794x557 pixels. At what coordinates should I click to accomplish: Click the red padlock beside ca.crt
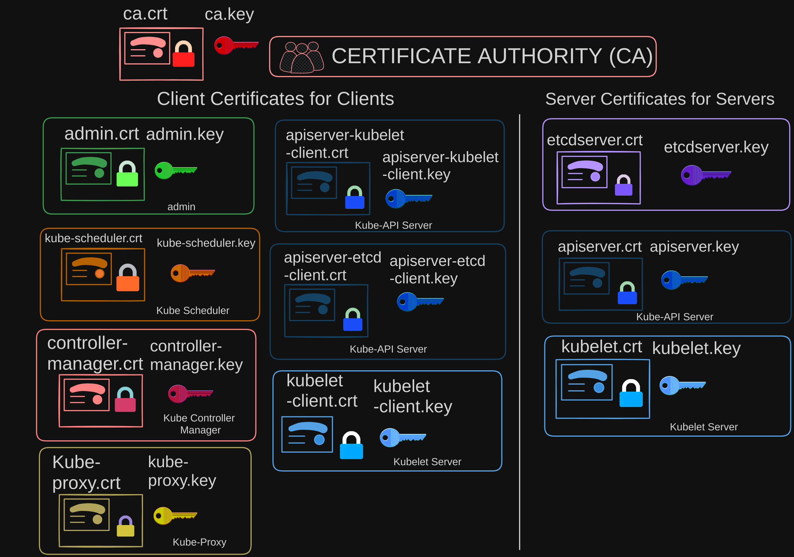(183, 53)
